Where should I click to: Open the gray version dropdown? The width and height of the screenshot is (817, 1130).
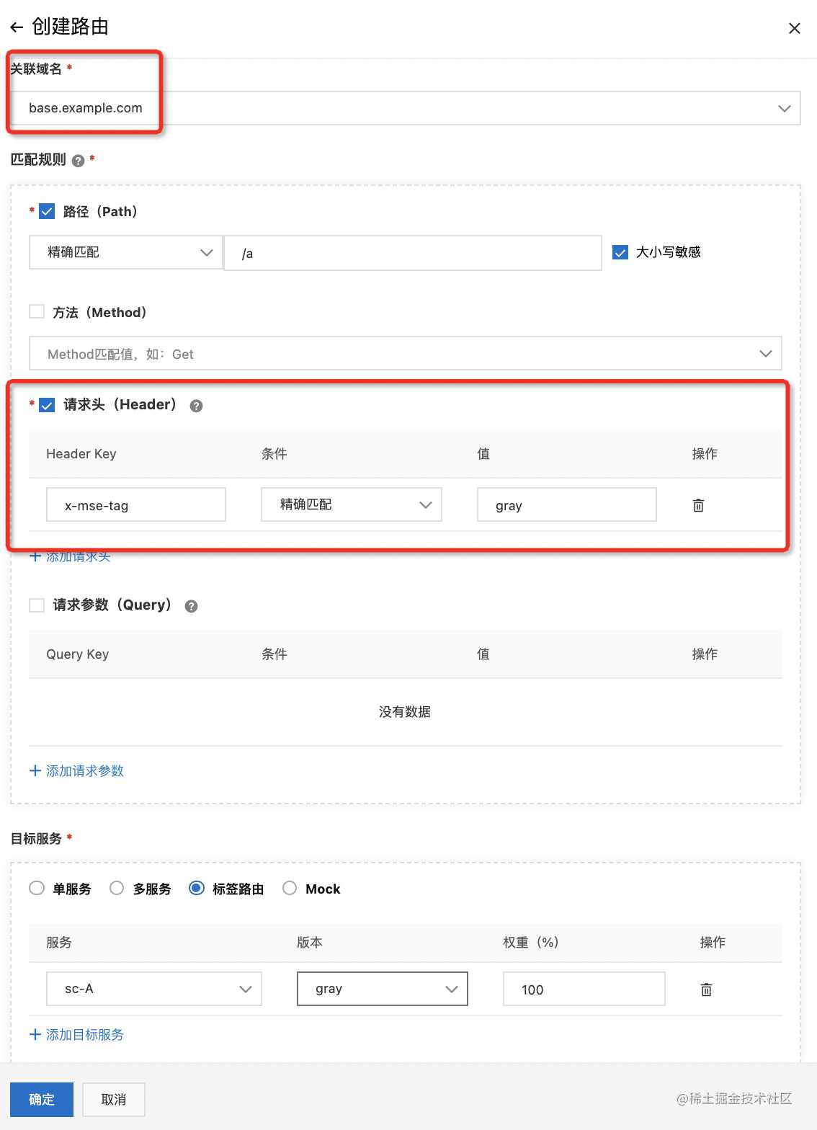point(383,989)
